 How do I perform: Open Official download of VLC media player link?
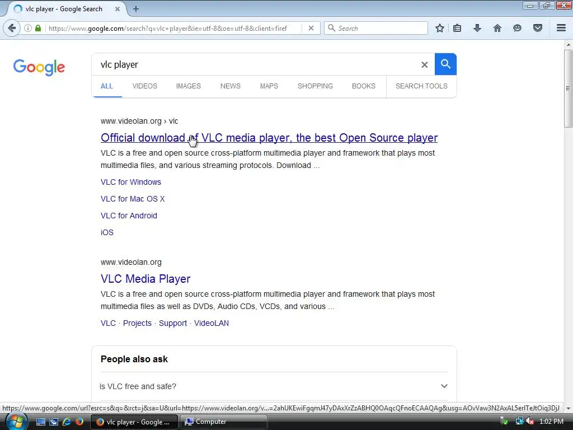click(269, 138)
